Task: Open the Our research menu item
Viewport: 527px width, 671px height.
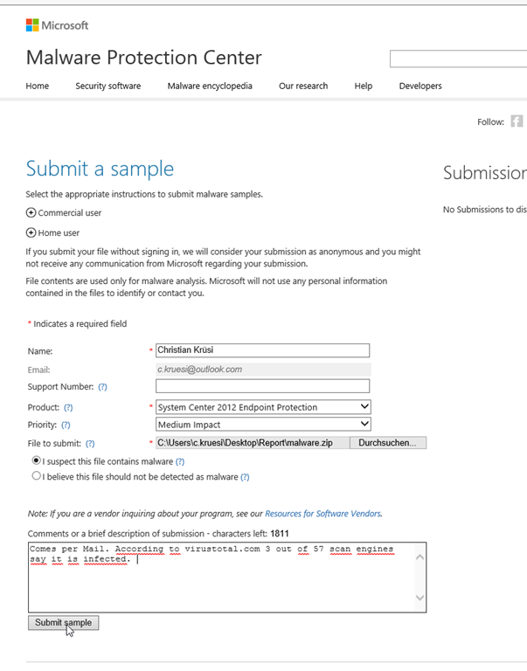Action: (303, 86)
